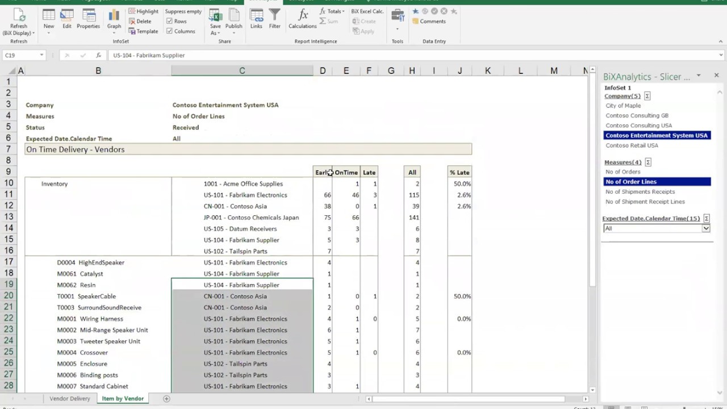Image resolution: width=727 pixels, height=409 pixels.
Task: Open the Totals dropdown
Action: tap(332, 11)
